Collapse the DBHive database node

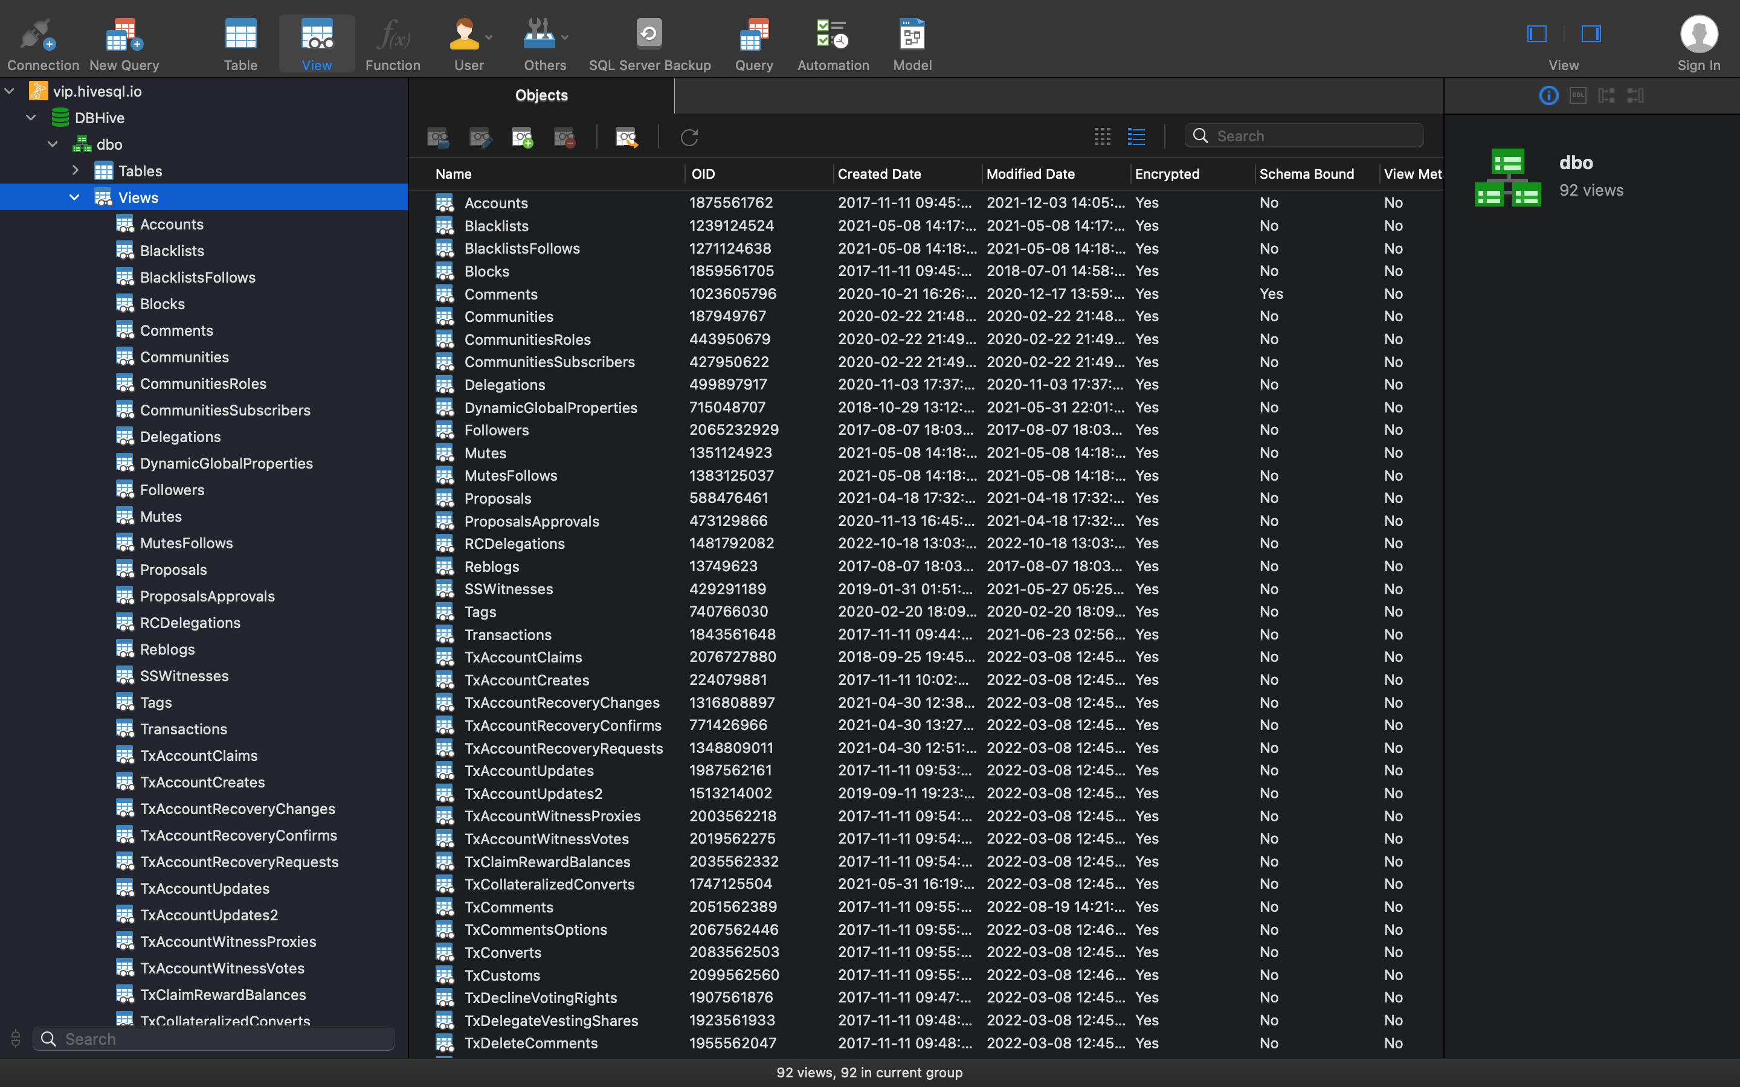(31, 118)
